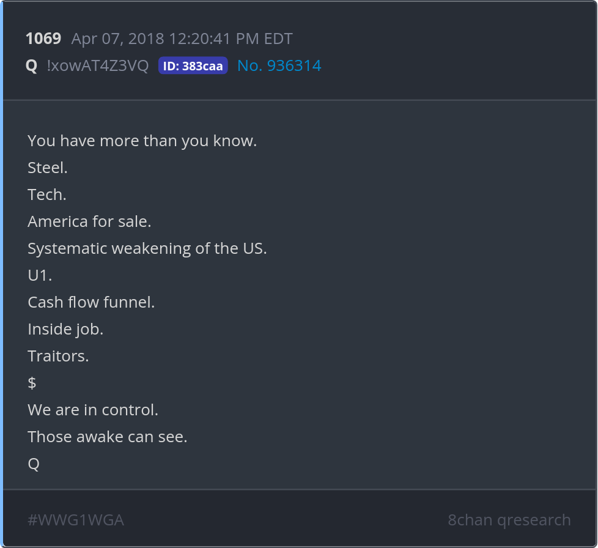This screenshot has height=548, width=598.
Task: Click the "Inside job." line
Action: point(65,329)
